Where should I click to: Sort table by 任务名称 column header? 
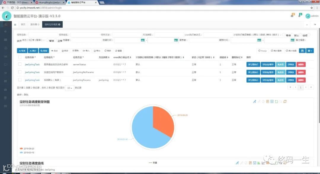pyautogui.click(x=30, y=57)
